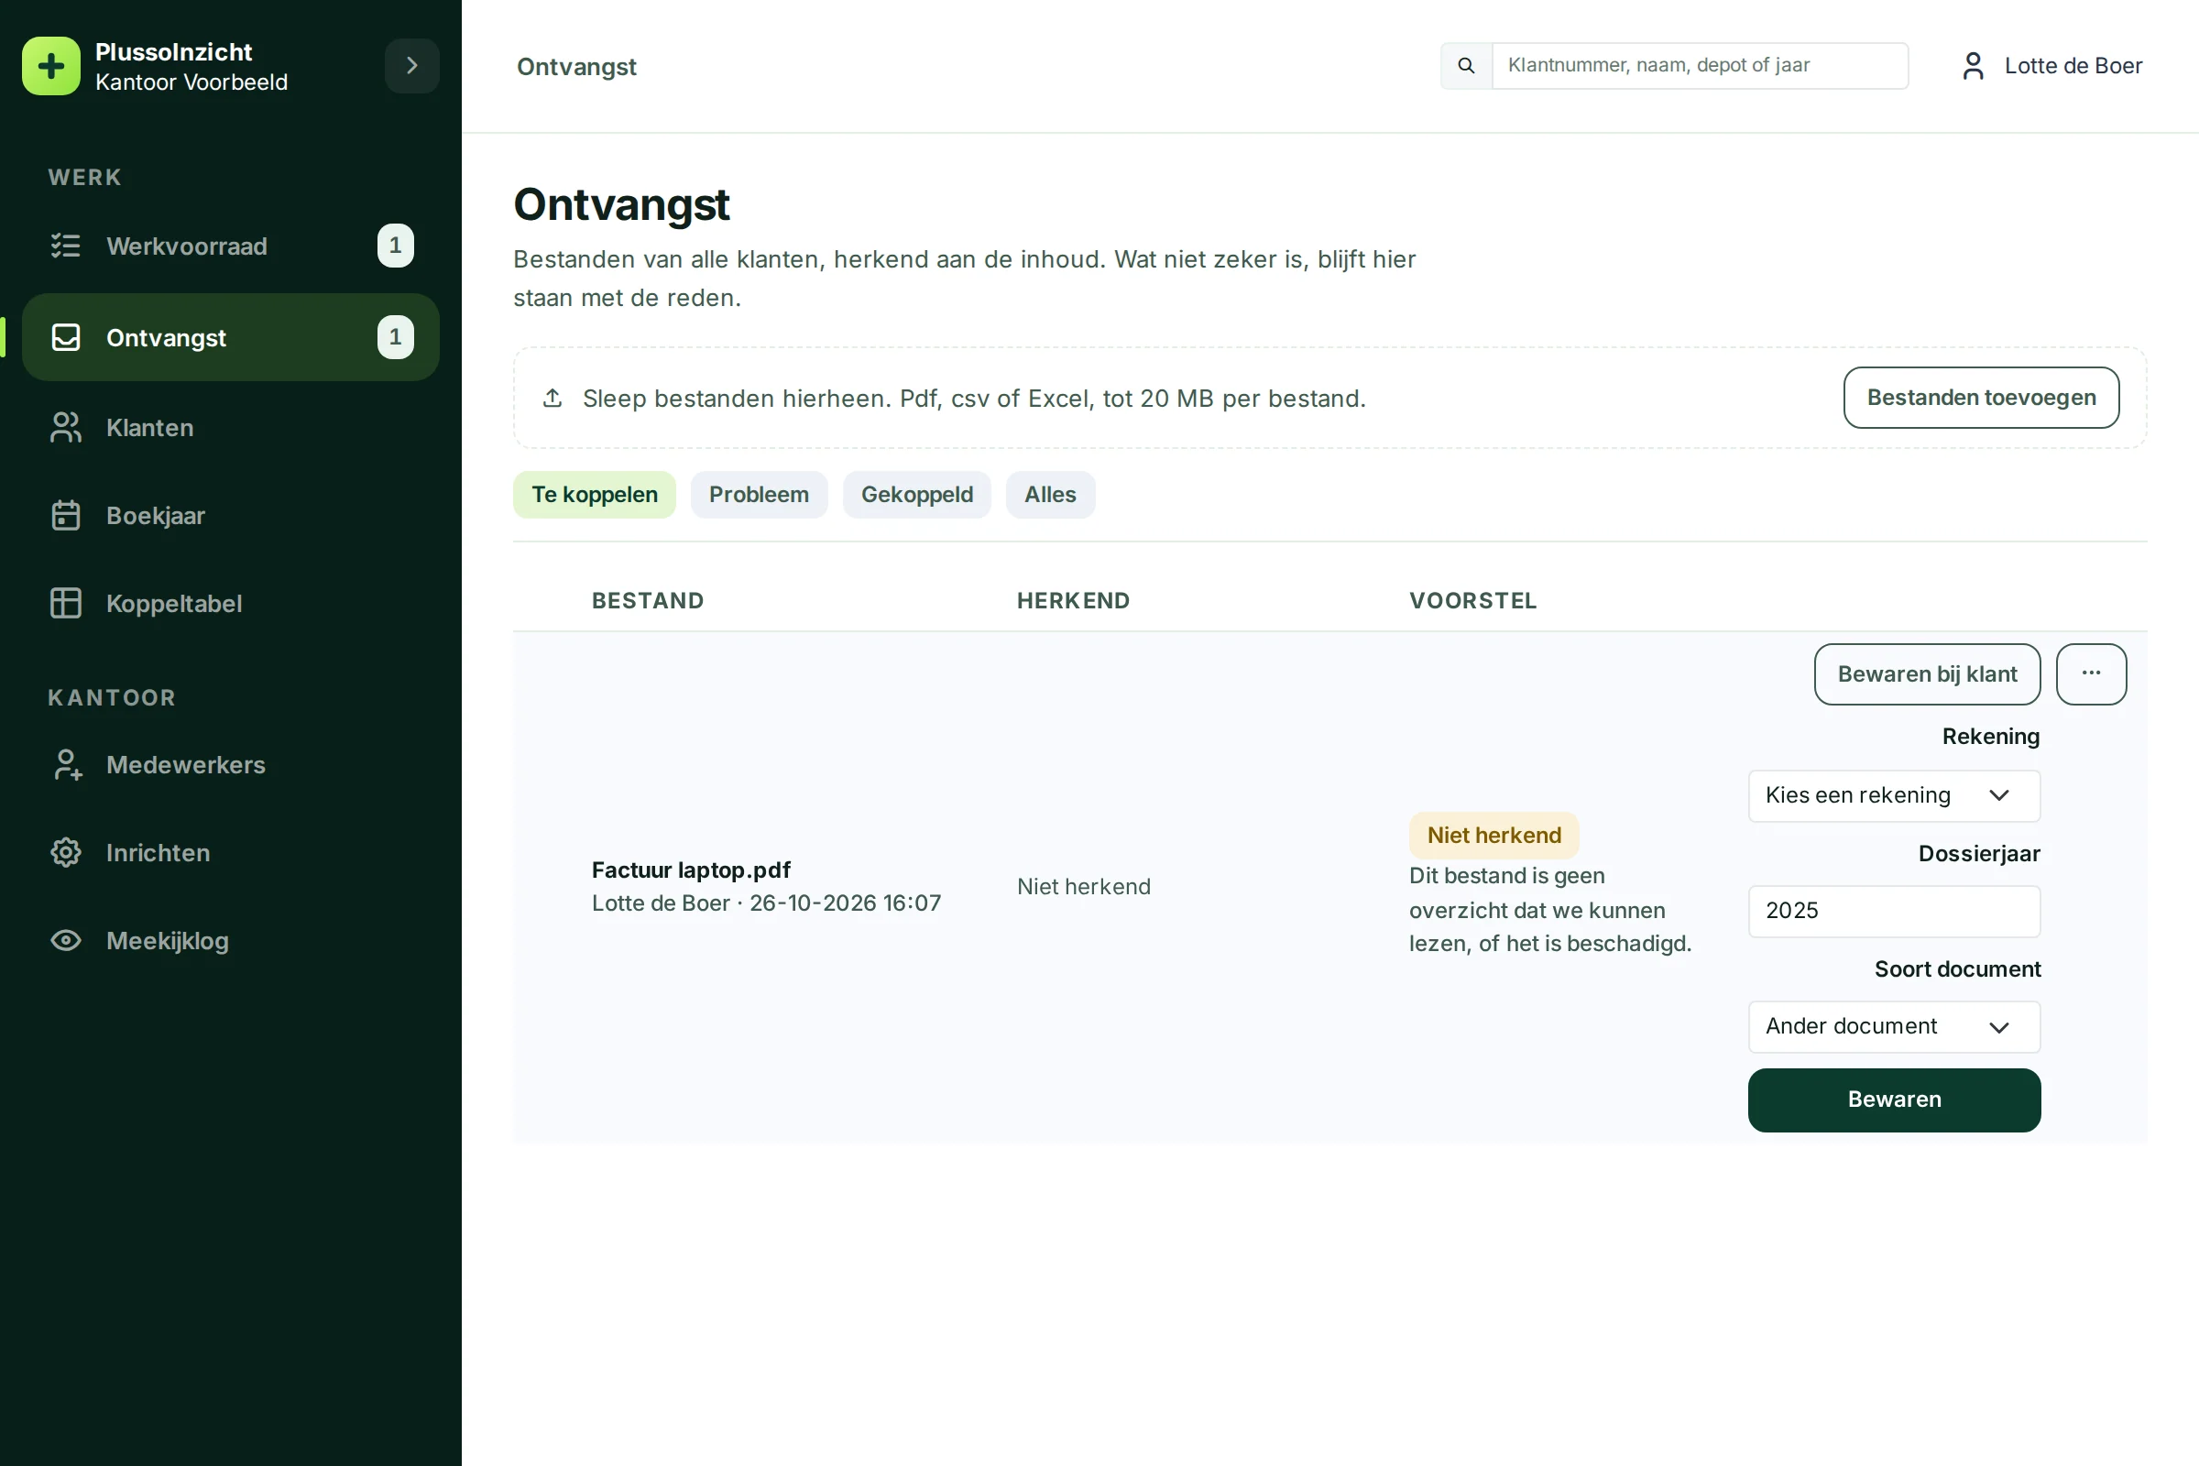Open Boekjaar menu item
Screen dimensions: 2199x1466
[x=231, y=515]
